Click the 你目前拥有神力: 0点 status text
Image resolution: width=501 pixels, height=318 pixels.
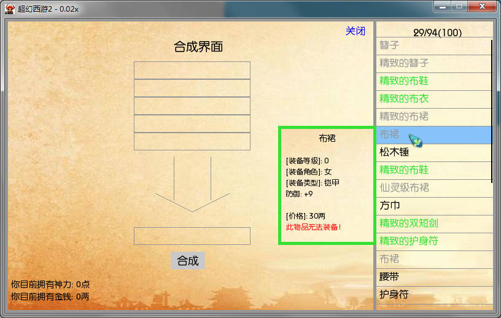pyautogui.click(x=50, y=284)
